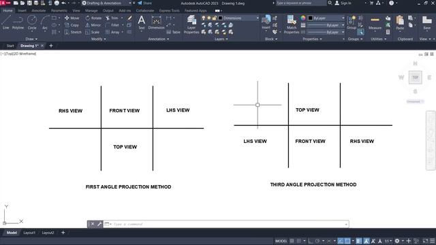
Task: Open the Customization menu in status bar
Action: 432,241
